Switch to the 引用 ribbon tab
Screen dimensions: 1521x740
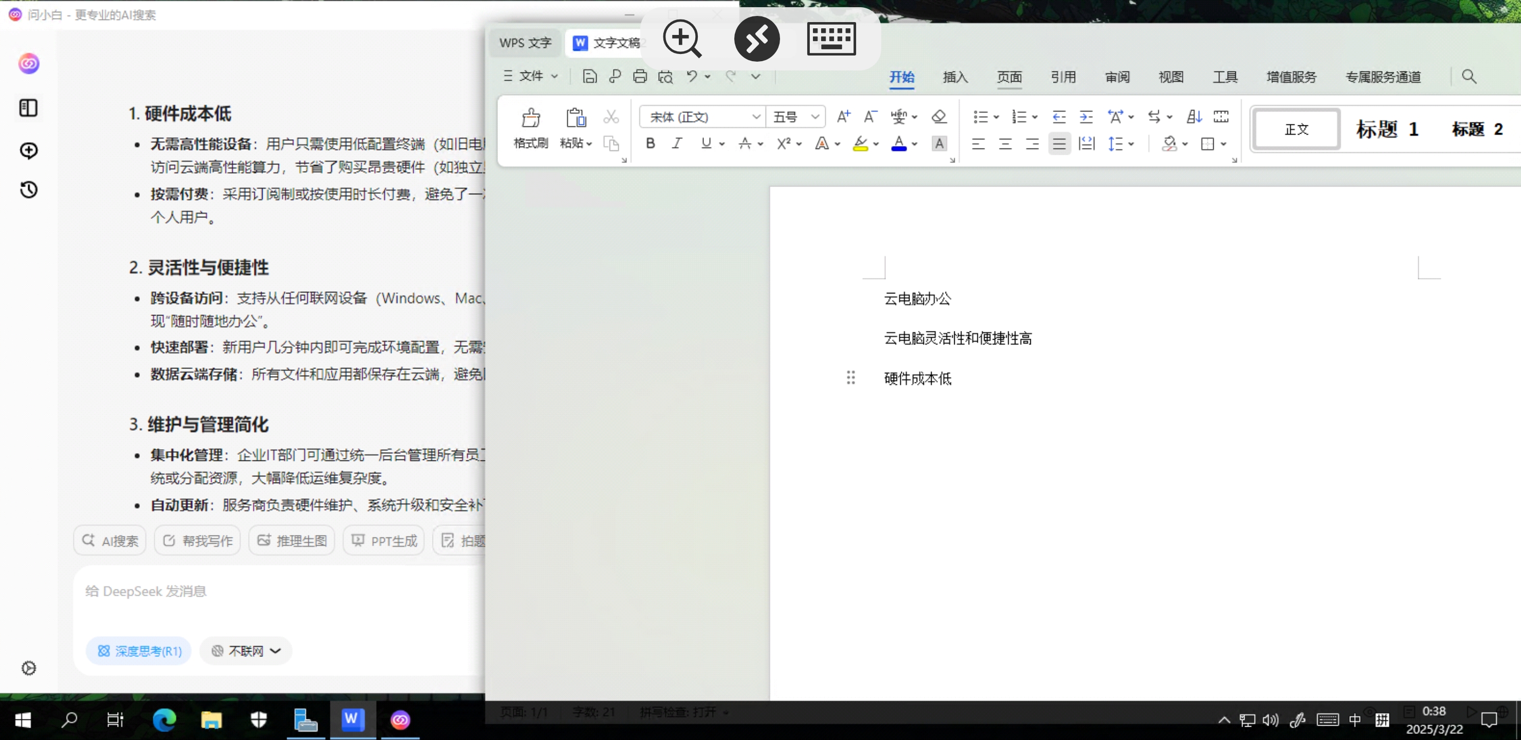pyautogui.click(x=1063, y=77)
